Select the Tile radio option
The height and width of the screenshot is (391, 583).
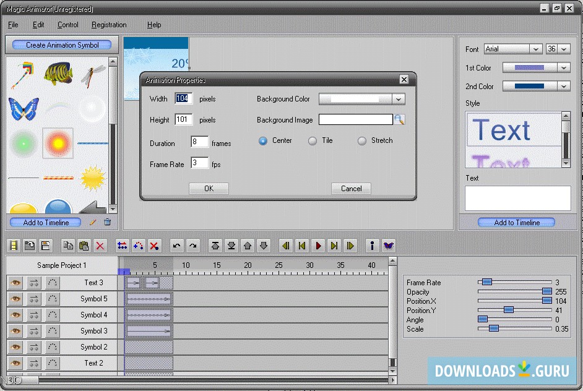tap(313, 141)
